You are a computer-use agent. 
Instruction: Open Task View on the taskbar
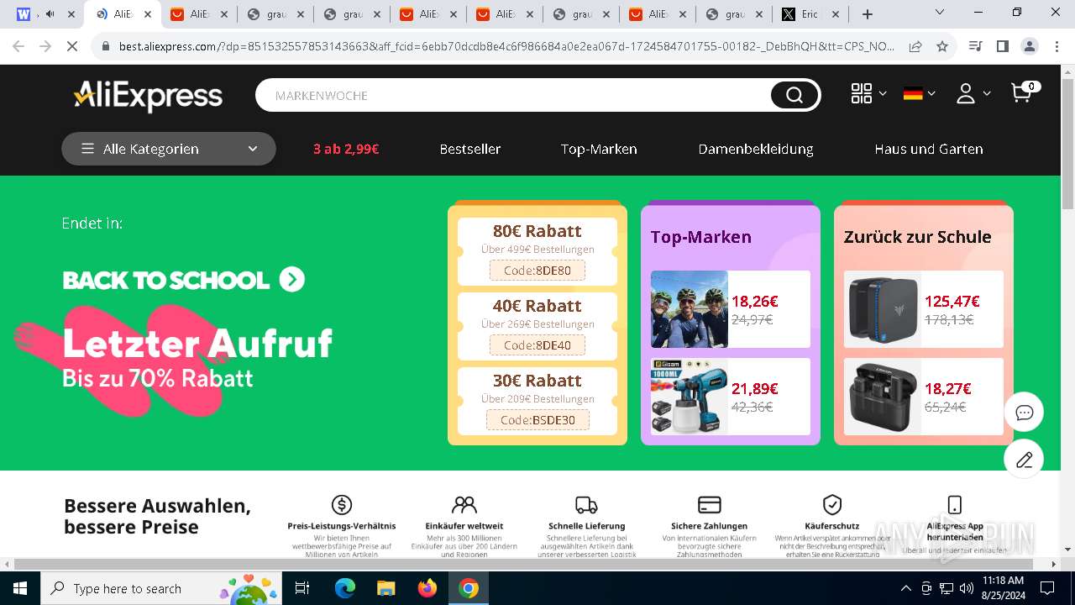302,588
